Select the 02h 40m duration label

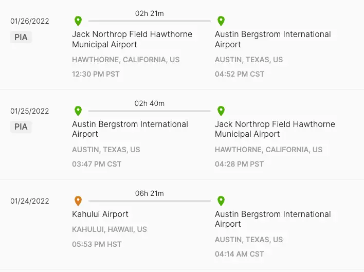tap(150, 103)
